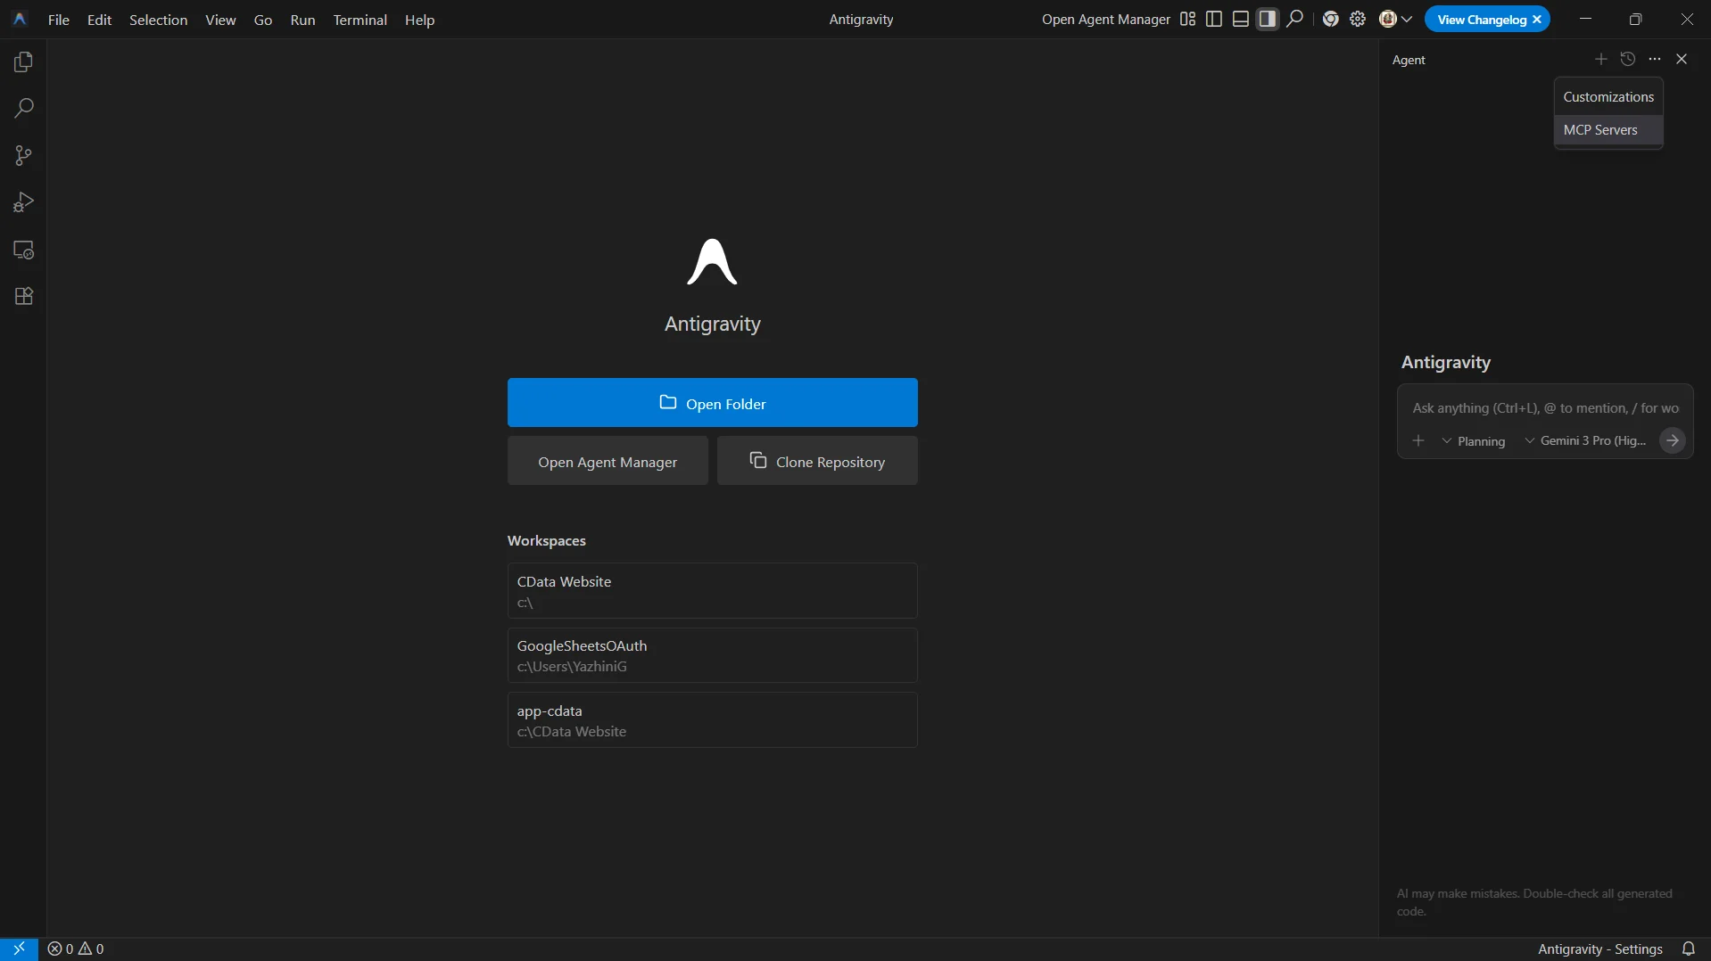Expand the account profile dropdown
Image resolution: width=1711 pixels, height=961 pixels.
(1395, 20)
